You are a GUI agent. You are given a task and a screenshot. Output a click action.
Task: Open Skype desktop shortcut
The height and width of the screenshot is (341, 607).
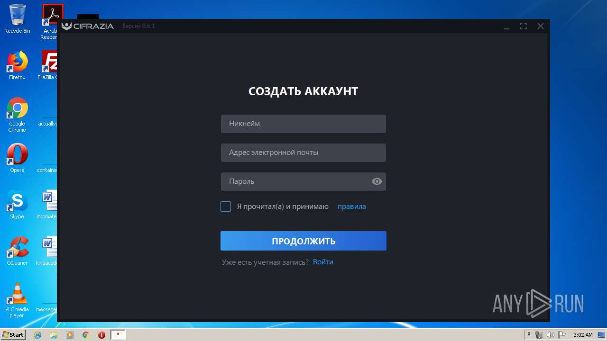coord(17,205)
